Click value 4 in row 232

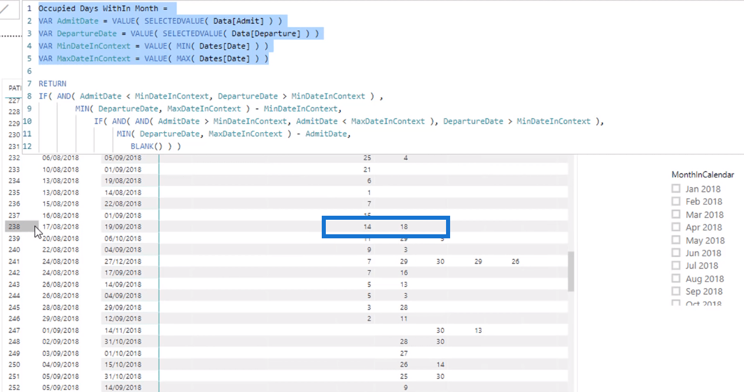point(405,158)
